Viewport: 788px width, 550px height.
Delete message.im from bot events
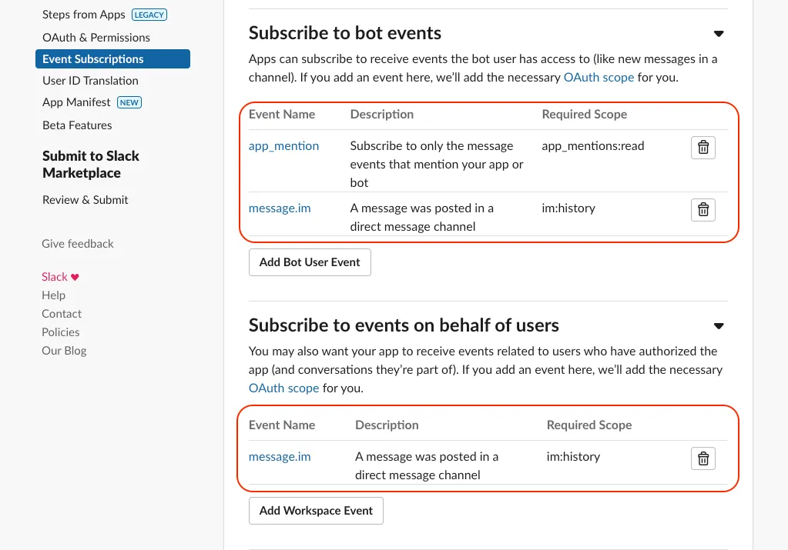[702, 209]
